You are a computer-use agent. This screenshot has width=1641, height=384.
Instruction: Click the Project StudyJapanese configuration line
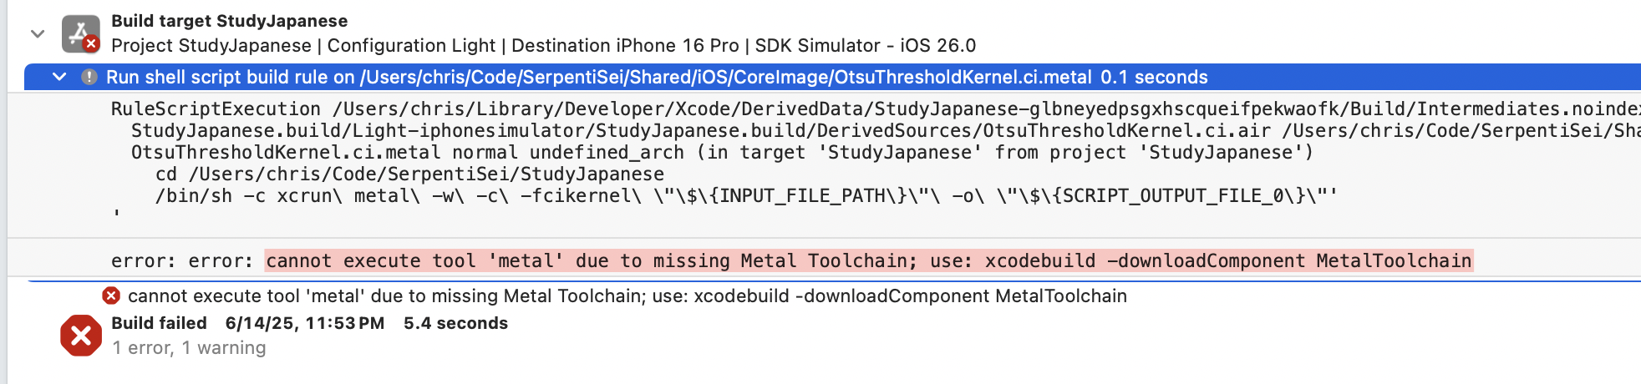pos(543,46)
